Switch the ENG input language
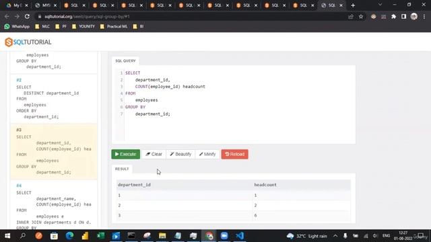This screenshot has height=242, width=431. (386, 236)
